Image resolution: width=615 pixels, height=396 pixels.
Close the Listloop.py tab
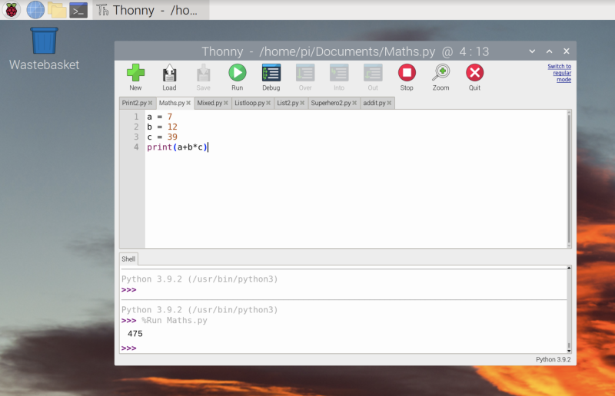point(268,103)
